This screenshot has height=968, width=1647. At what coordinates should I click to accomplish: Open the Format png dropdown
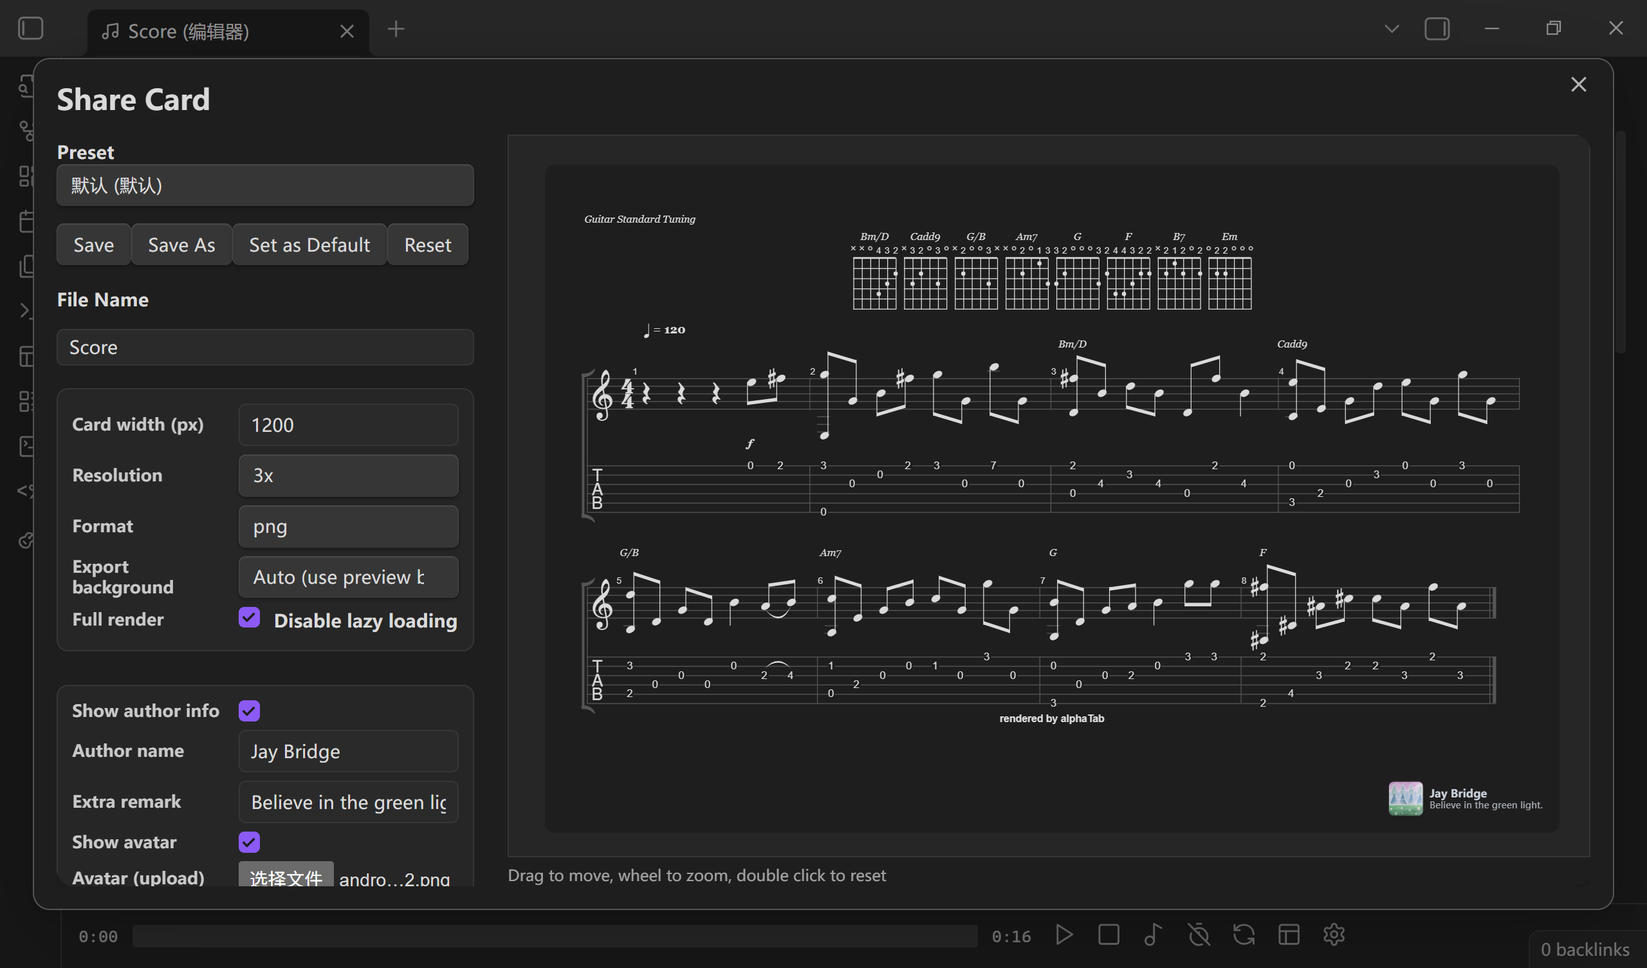point(348,526)
